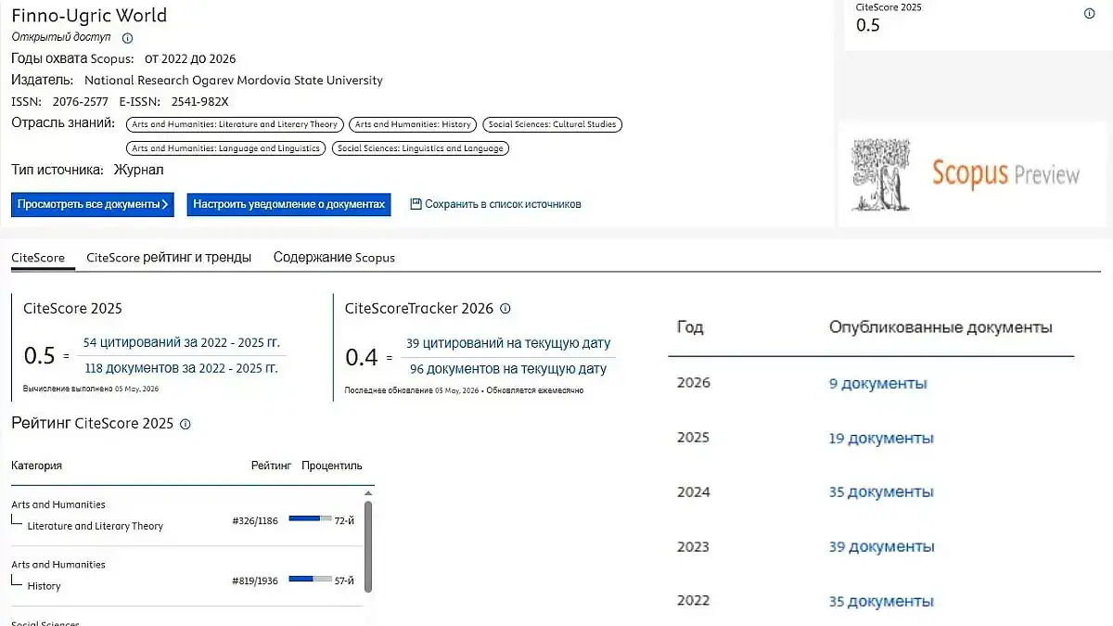Click the Finno-Ugric World journal title
Image resolution: width=1113 pixels, height=626 pixels.
click(89, 16)
